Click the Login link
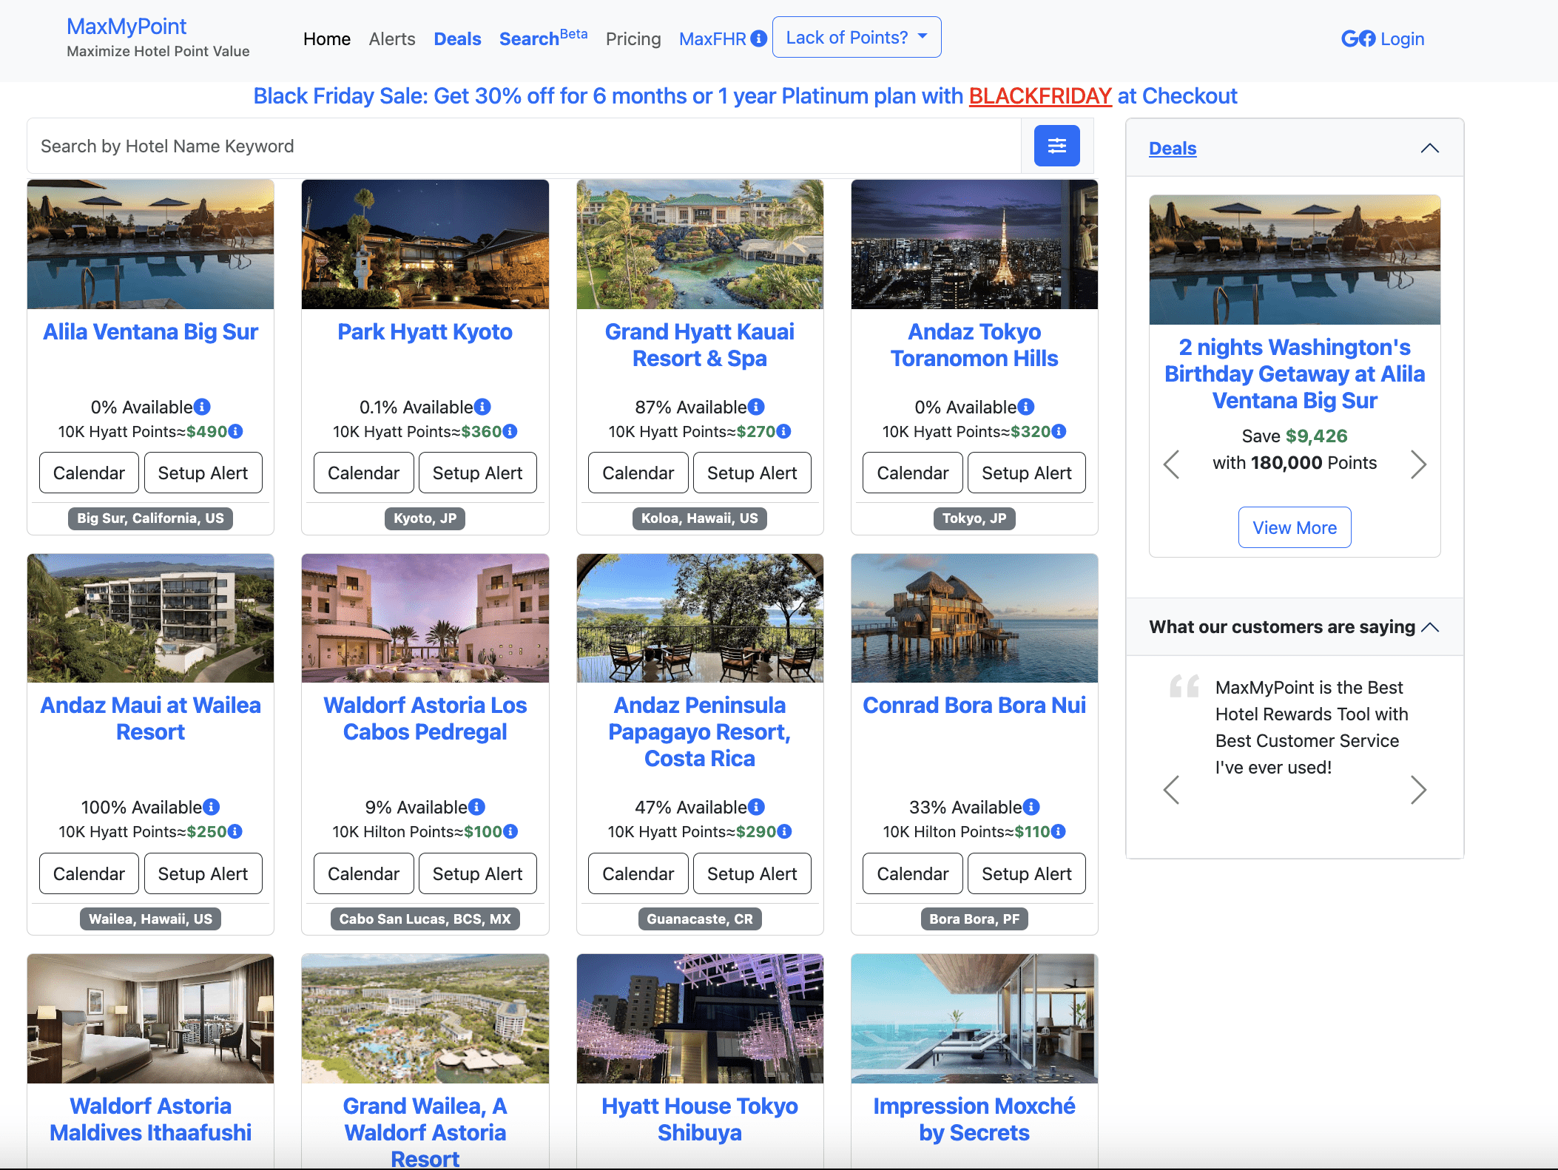The image size is (1558, 1170). 1402,38
